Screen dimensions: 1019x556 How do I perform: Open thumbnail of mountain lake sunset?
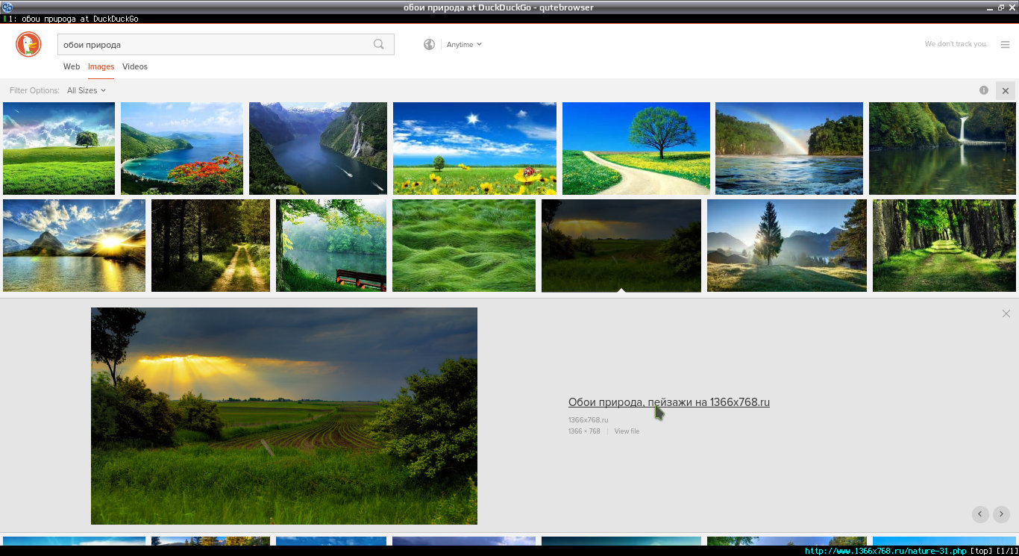(74, 246)
